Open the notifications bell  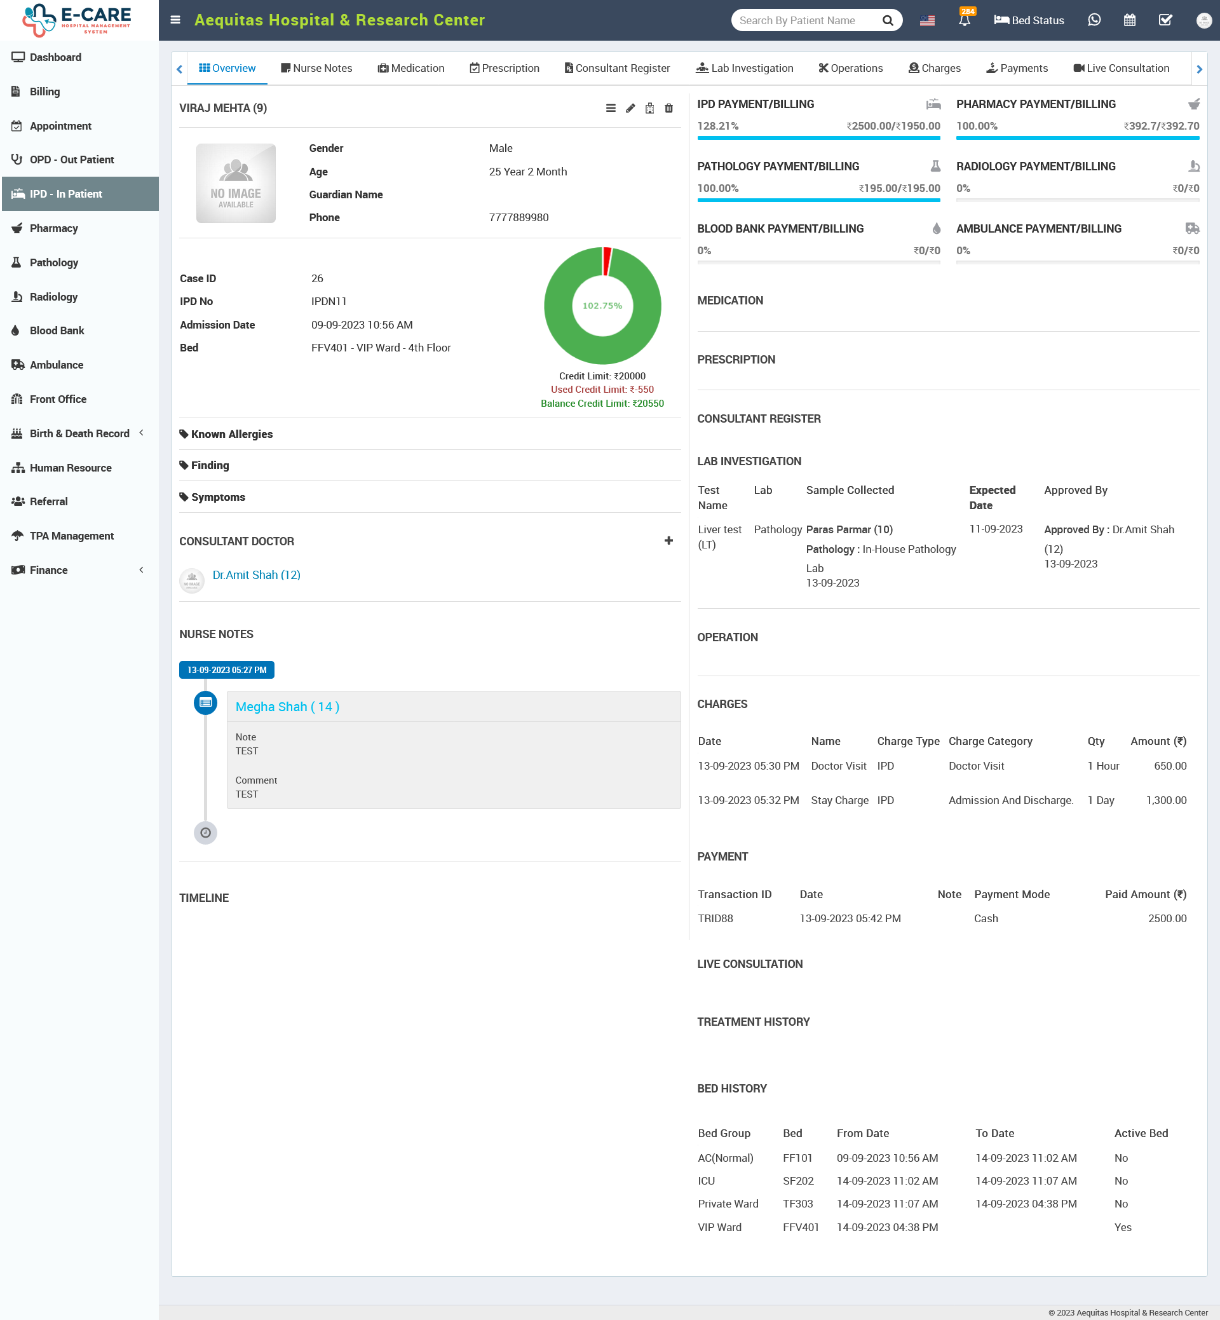[965, 20]
